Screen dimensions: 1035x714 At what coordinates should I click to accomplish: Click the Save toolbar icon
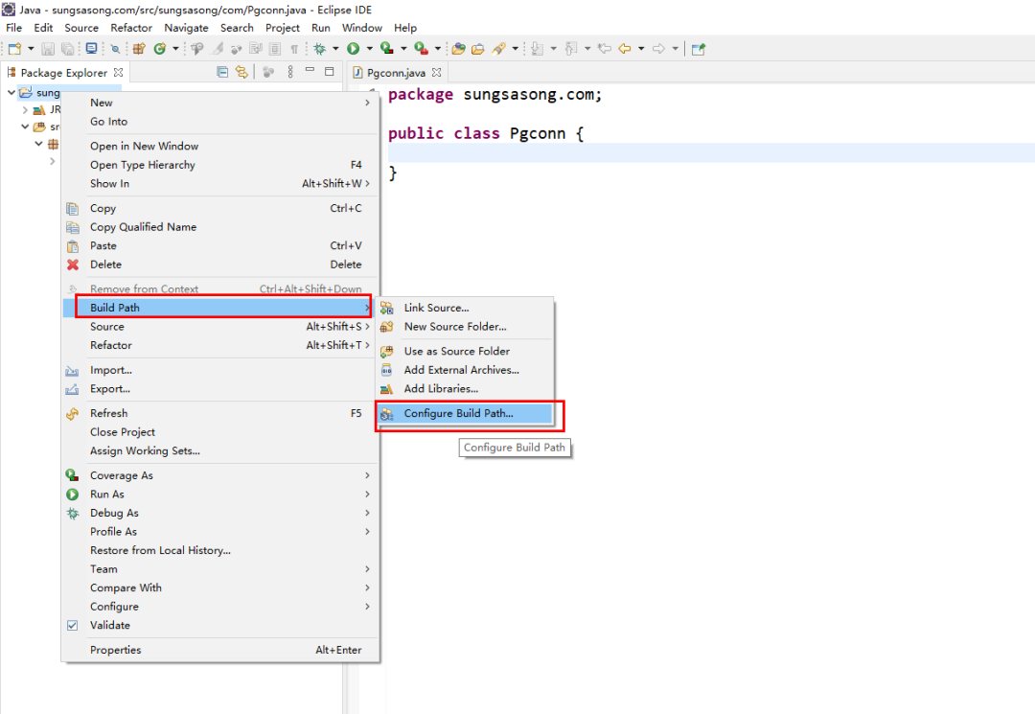click(x=48, y=49)
